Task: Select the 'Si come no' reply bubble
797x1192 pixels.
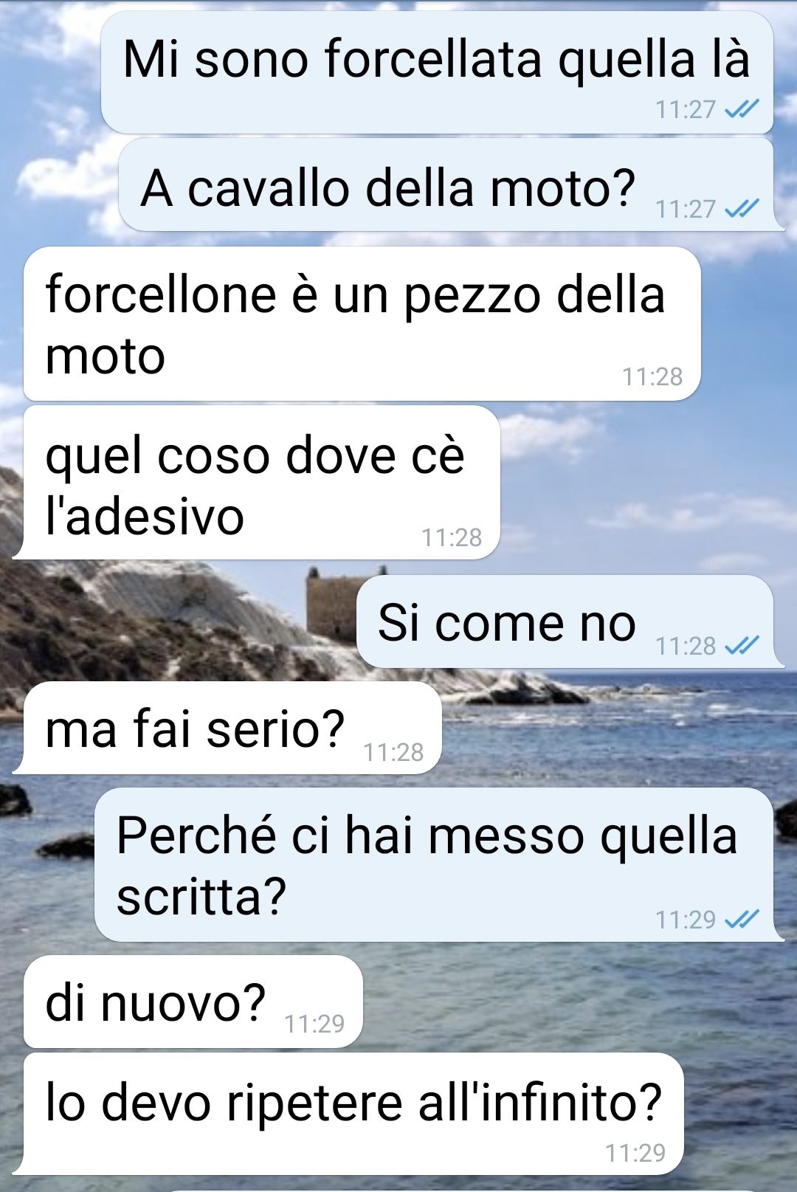Action: (x=570, y=621)
